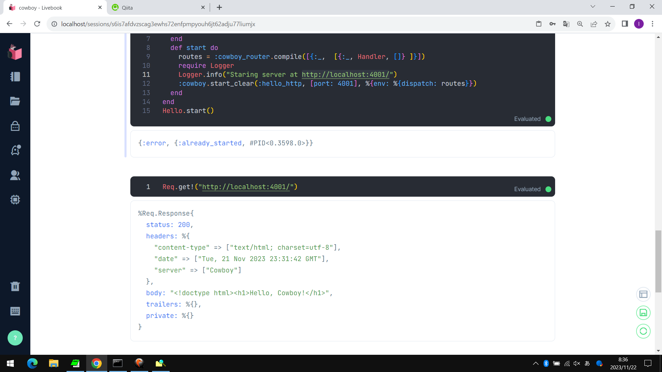The height and width of the screenshot is (372, 662).
Task: Click the page vertical scrollbar thumb
Action: [x=658, y=261]
